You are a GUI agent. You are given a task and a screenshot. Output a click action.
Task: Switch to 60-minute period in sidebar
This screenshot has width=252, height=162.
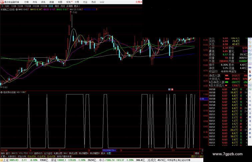(x=250, y=109)
